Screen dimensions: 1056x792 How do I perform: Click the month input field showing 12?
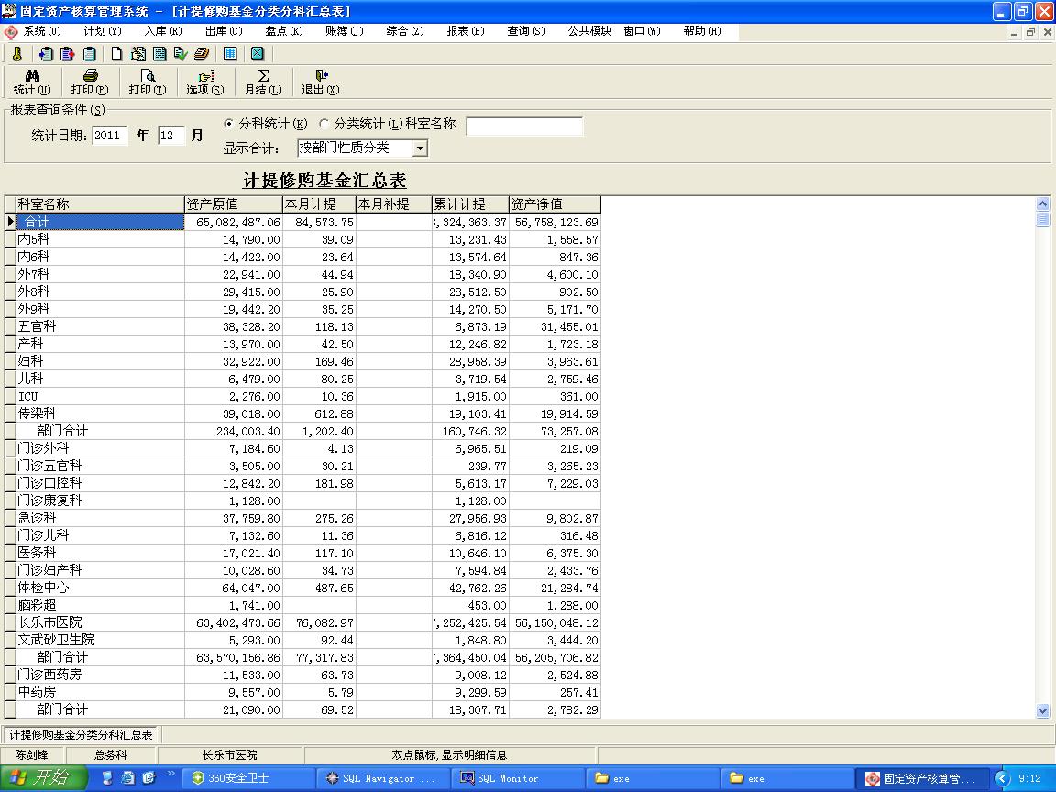pos(171,136)
